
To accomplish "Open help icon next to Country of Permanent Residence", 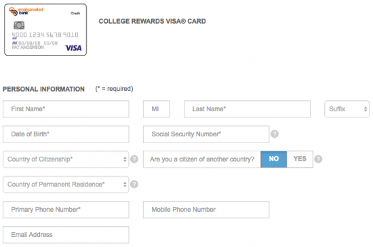I will coord(134,184).
